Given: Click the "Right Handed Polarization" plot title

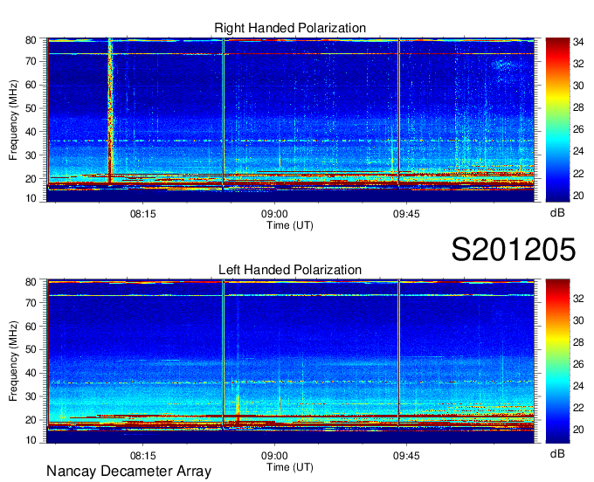Looking at the screenshot, I should click(290, 28).
